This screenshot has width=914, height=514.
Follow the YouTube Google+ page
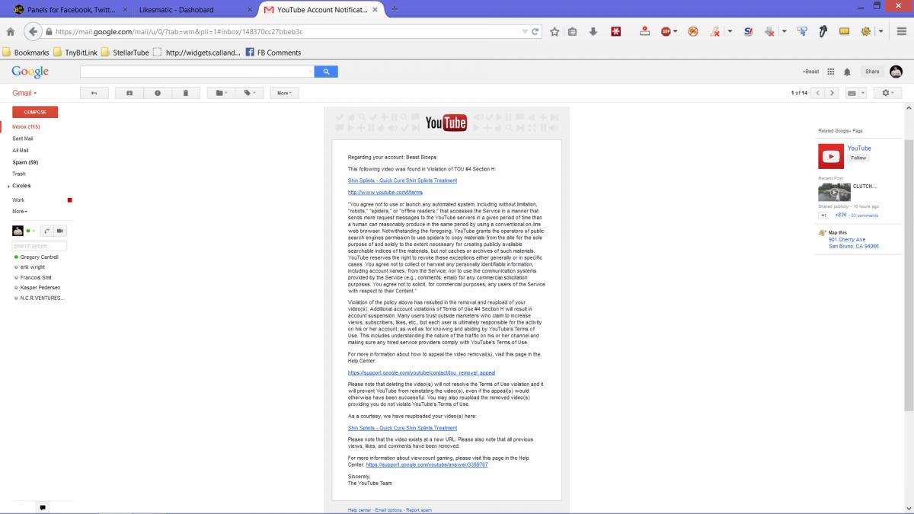[858, 158]
